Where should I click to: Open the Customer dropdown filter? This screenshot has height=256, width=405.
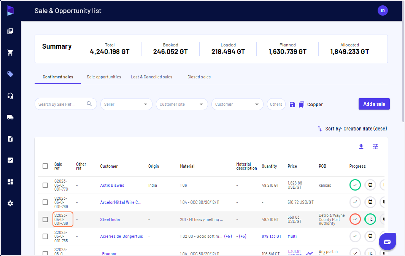point(237,104)
